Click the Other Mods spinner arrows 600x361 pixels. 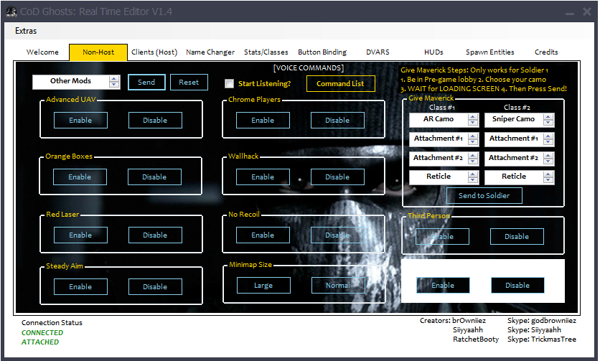pyautogui.click(x=114, y=82)
